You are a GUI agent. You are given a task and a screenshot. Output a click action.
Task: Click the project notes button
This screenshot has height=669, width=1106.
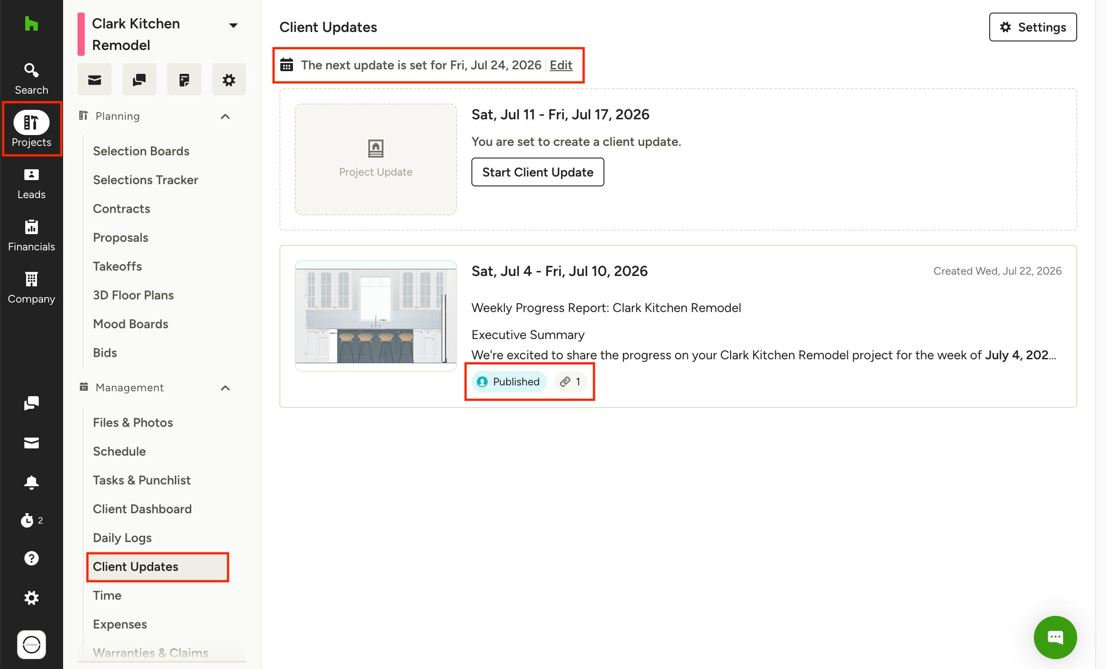tap(184, 80)
